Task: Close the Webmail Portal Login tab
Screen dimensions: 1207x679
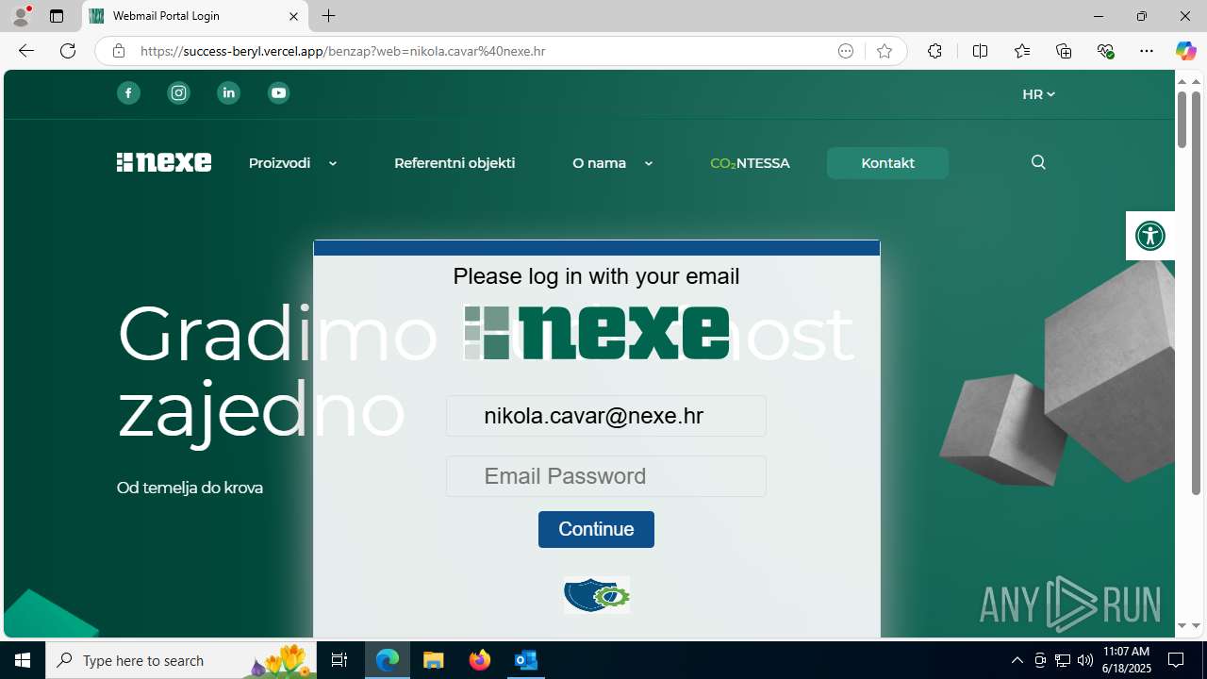Action: click(293, 16)
